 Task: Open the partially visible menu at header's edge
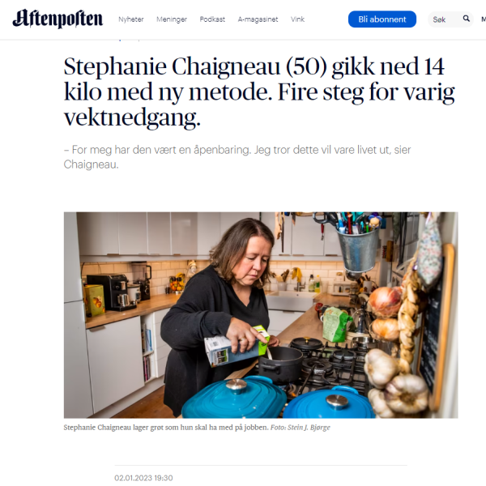484,19
